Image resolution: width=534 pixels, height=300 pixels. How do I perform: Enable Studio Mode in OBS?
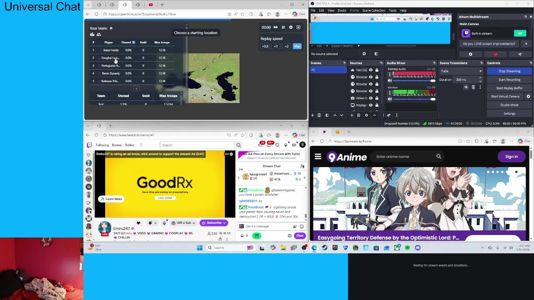click(x=509, y=105)
